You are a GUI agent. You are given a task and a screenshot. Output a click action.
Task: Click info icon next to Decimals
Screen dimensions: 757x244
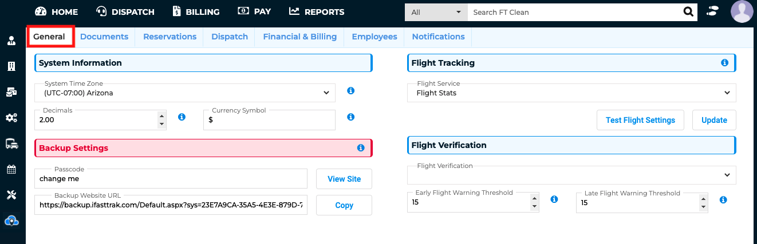(182, 117)
